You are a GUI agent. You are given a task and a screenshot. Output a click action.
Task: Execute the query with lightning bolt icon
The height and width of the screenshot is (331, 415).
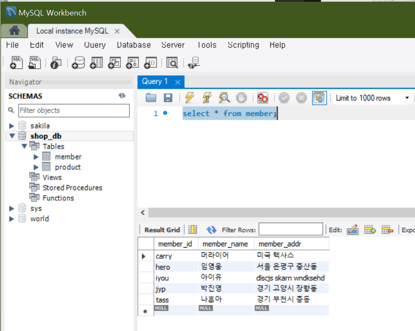[x=189, y=98]
